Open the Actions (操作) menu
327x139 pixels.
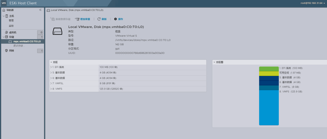[x=118, y=19]
